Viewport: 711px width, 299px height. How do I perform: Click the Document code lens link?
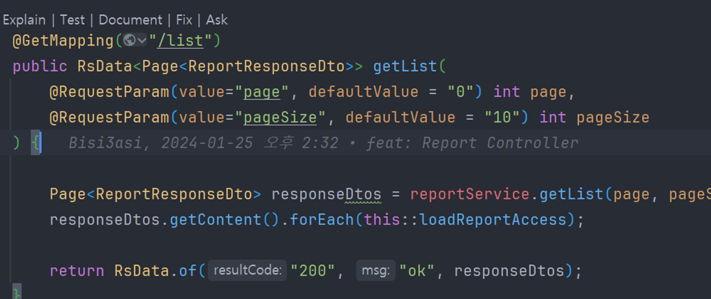pos(130,20)
